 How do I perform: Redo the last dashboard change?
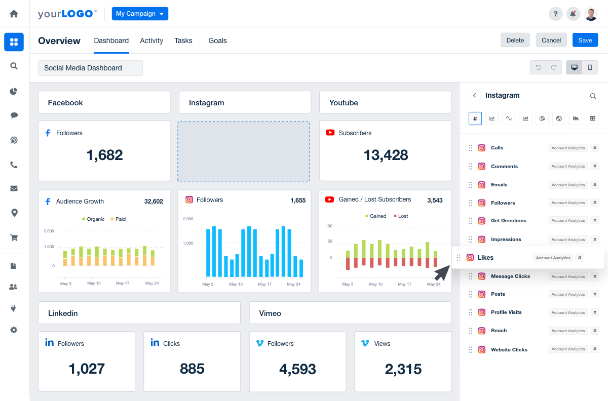554,67
